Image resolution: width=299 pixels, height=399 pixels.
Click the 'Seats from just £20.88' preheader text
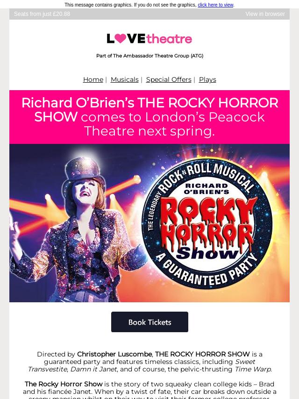point(42,14)
